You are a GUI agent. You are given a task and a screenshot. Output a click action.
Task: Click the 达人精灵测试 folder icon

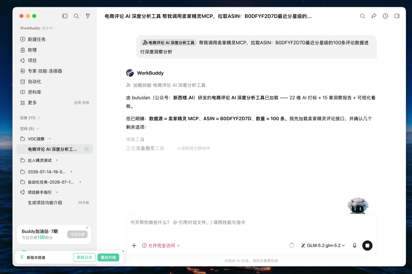[x=23, y=160]
